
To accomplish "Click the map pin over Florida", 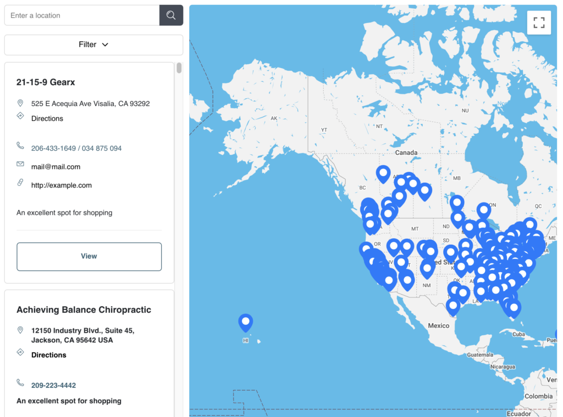I will (512, 306).
